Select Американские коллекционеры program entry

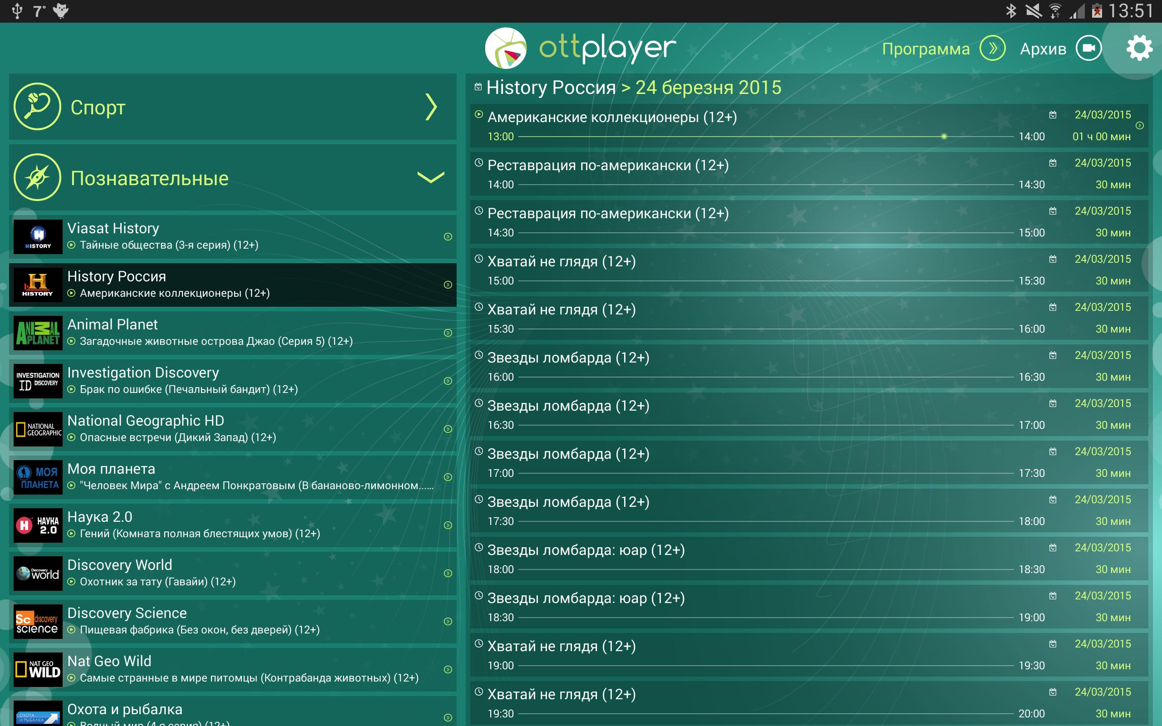coord(808,126)
